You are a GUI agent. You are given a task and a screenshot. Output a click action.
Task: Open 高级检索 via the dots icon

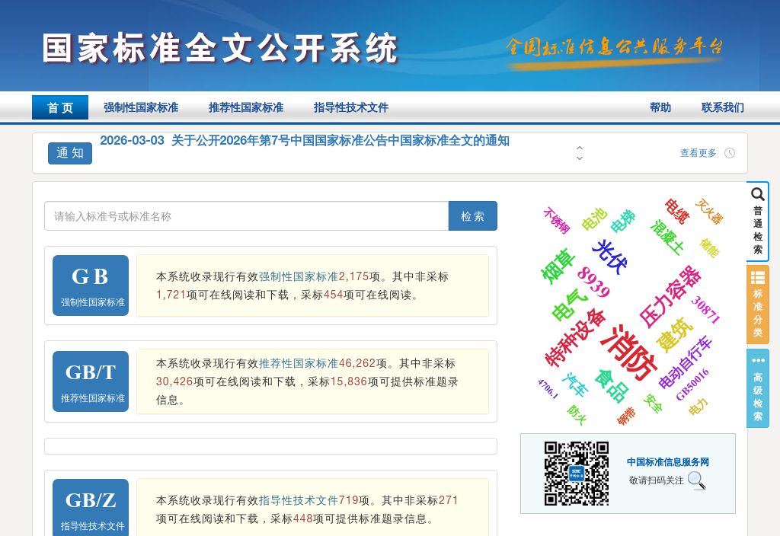click(758, 360)
